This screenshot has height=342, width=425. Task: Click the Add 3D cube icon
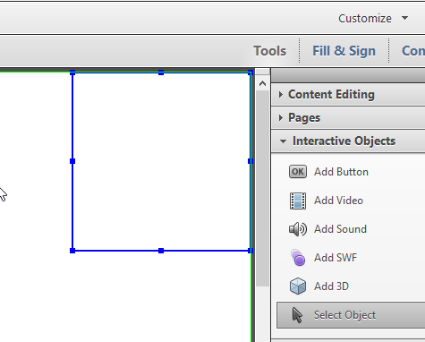tap(298, 286)
